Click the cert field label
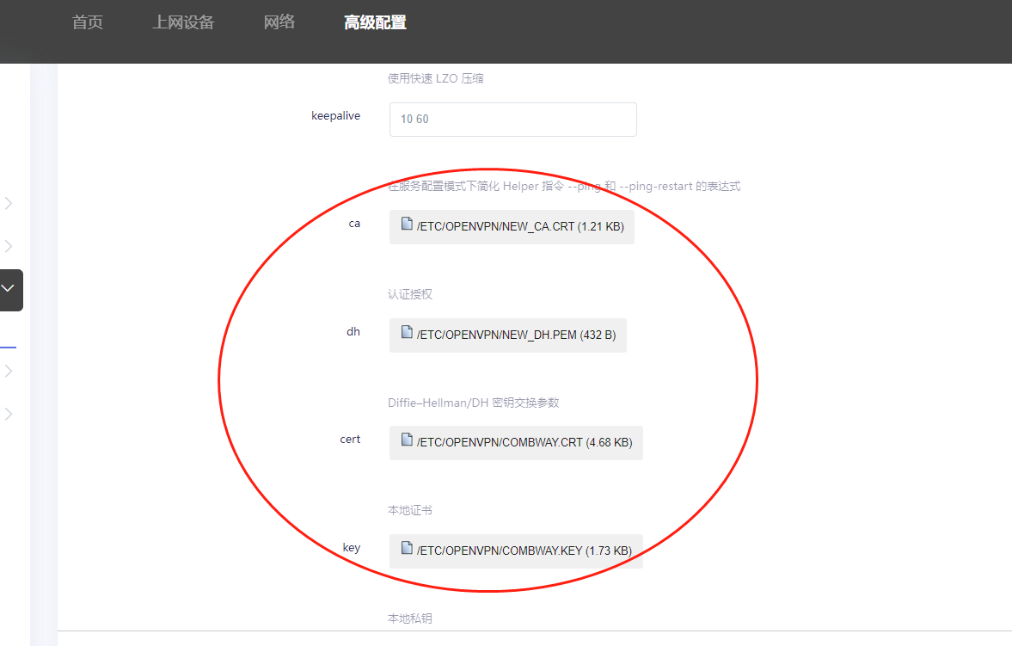Image resolution: width=1012 pixels, height=646 pixels. (x=350, y=440)
